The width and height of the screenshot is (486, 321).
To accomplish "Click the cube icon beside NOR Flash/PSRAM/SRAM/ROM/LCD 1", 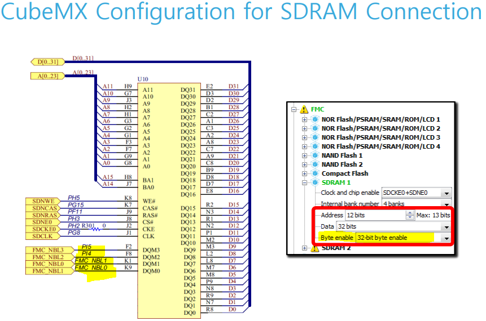I will tap(315, 119).
